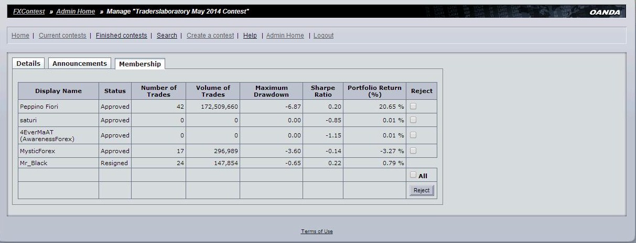636x243 pixels.
Task: Open Current contests link
Action: pyautogui.click(x=62, y=36)
